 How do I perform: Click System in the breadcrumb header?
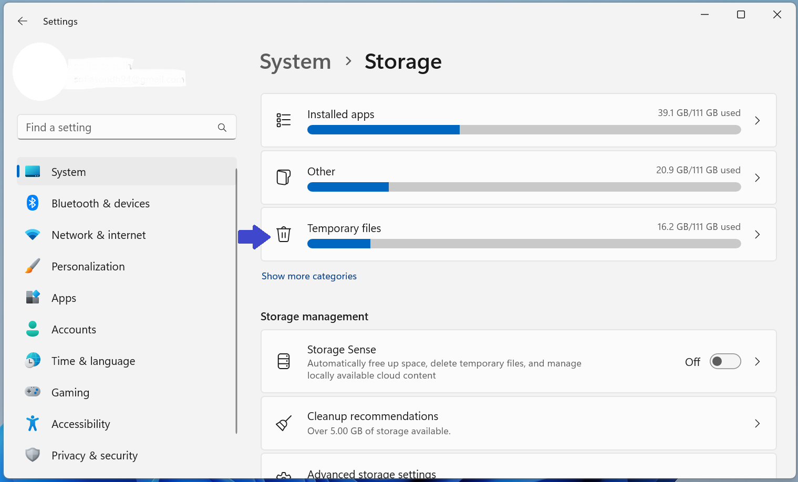coord(295,62)
